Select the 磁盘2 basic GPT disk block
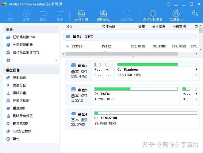 tap(79, 95)
